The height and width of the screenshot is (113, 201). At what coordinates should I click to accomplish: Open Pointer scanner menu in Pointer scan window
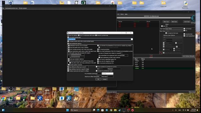tap(23, 8)
